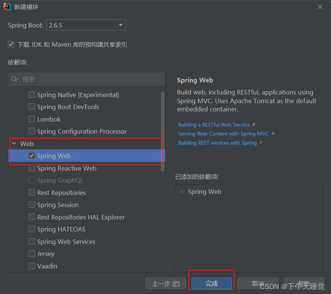Select Spring Reactive Web label

[67, 168]
